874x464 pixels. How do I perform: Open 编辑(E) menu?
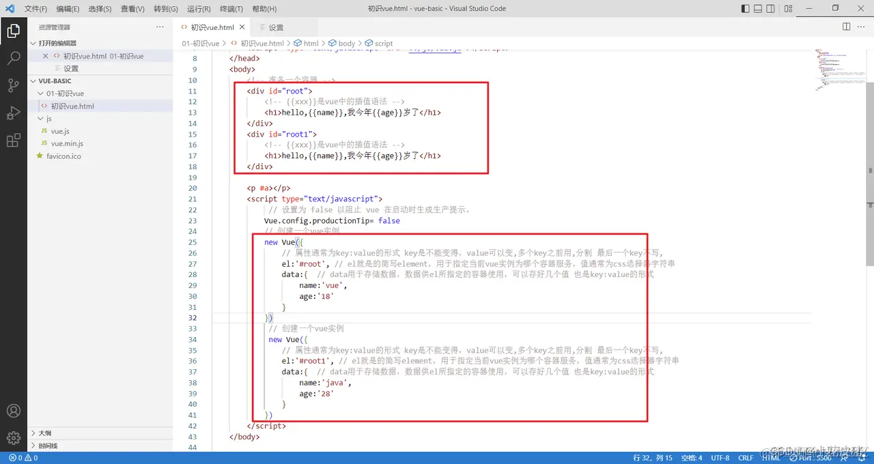[68, 9]
